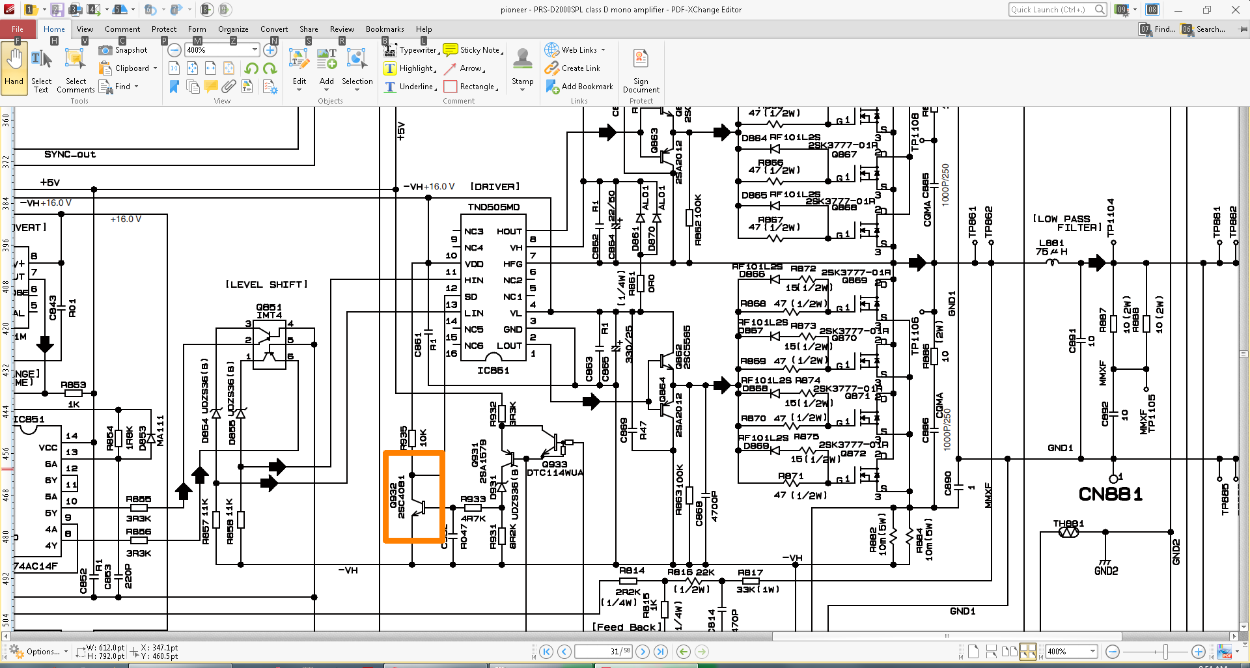Open the Help ribbon tab
The image size is (1250, 668).
click(x=424, y=29)
